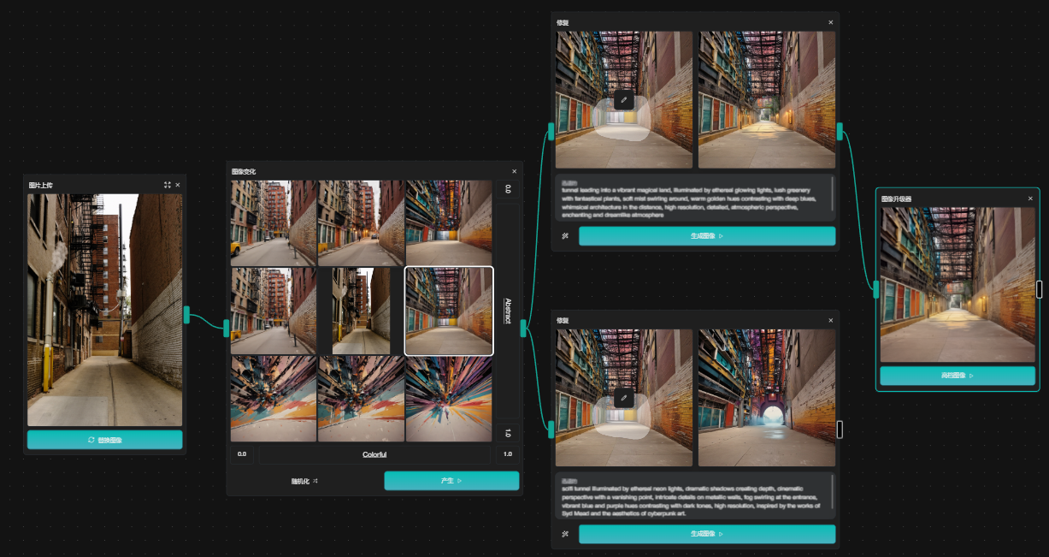
Task: Click the empty output port on the lower inpaint node
Action: (x=840, y=429)
